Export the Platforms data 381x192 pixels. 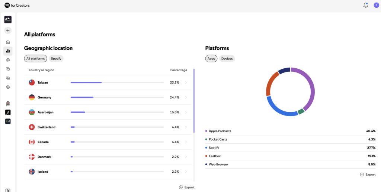pyautogui.click(x=368, y=175)
